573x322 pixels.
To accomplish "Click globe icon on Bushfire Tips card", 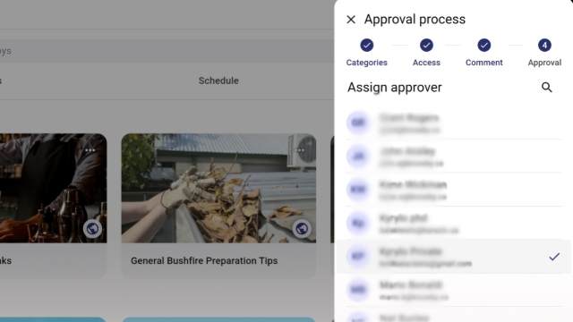I will 302,229.
